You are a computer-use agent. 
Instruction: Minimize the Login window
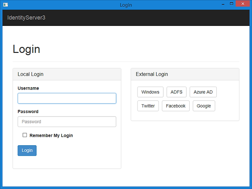223,4
